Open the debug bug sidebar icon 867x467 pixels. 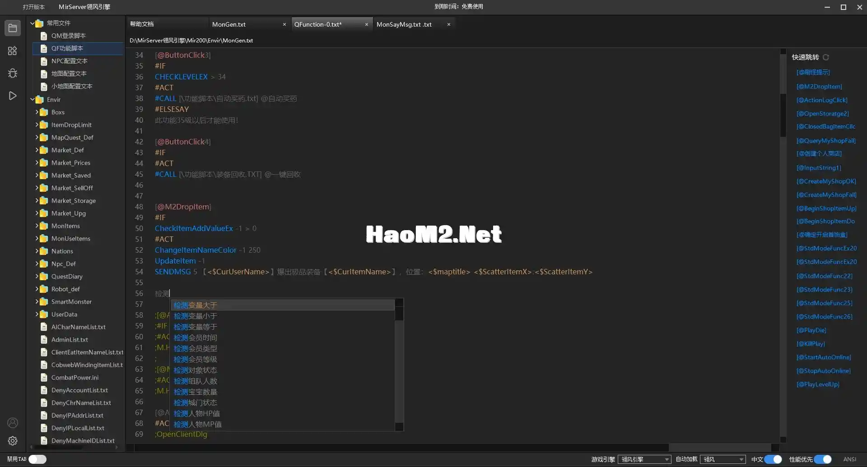click(13, 73)
